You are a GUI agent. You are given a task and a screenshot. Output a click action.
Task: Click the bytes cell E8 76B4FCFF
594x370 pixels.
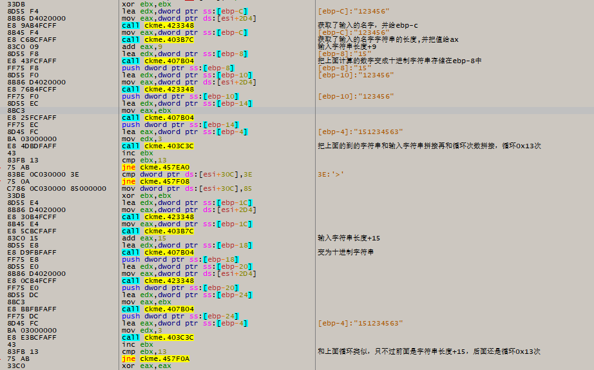pyautogui.click(x=32, y=90)
